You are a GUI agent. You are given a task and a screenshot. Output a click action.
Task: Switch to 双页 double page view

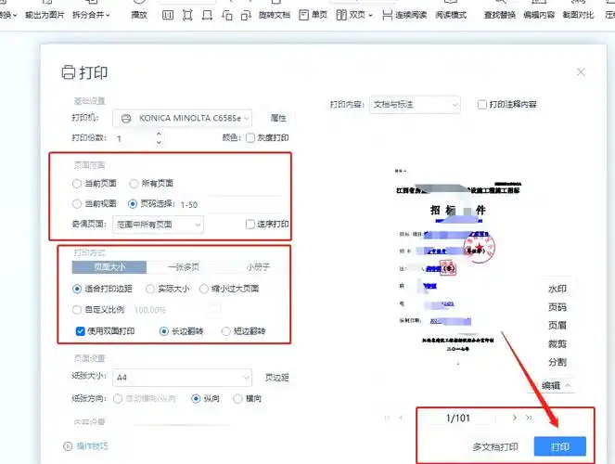[351, 15]
